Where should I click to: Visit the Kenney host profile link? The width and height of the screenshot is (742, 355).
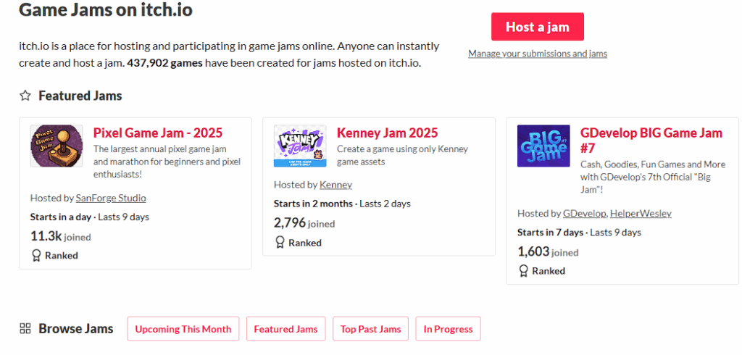click(335, 185)
